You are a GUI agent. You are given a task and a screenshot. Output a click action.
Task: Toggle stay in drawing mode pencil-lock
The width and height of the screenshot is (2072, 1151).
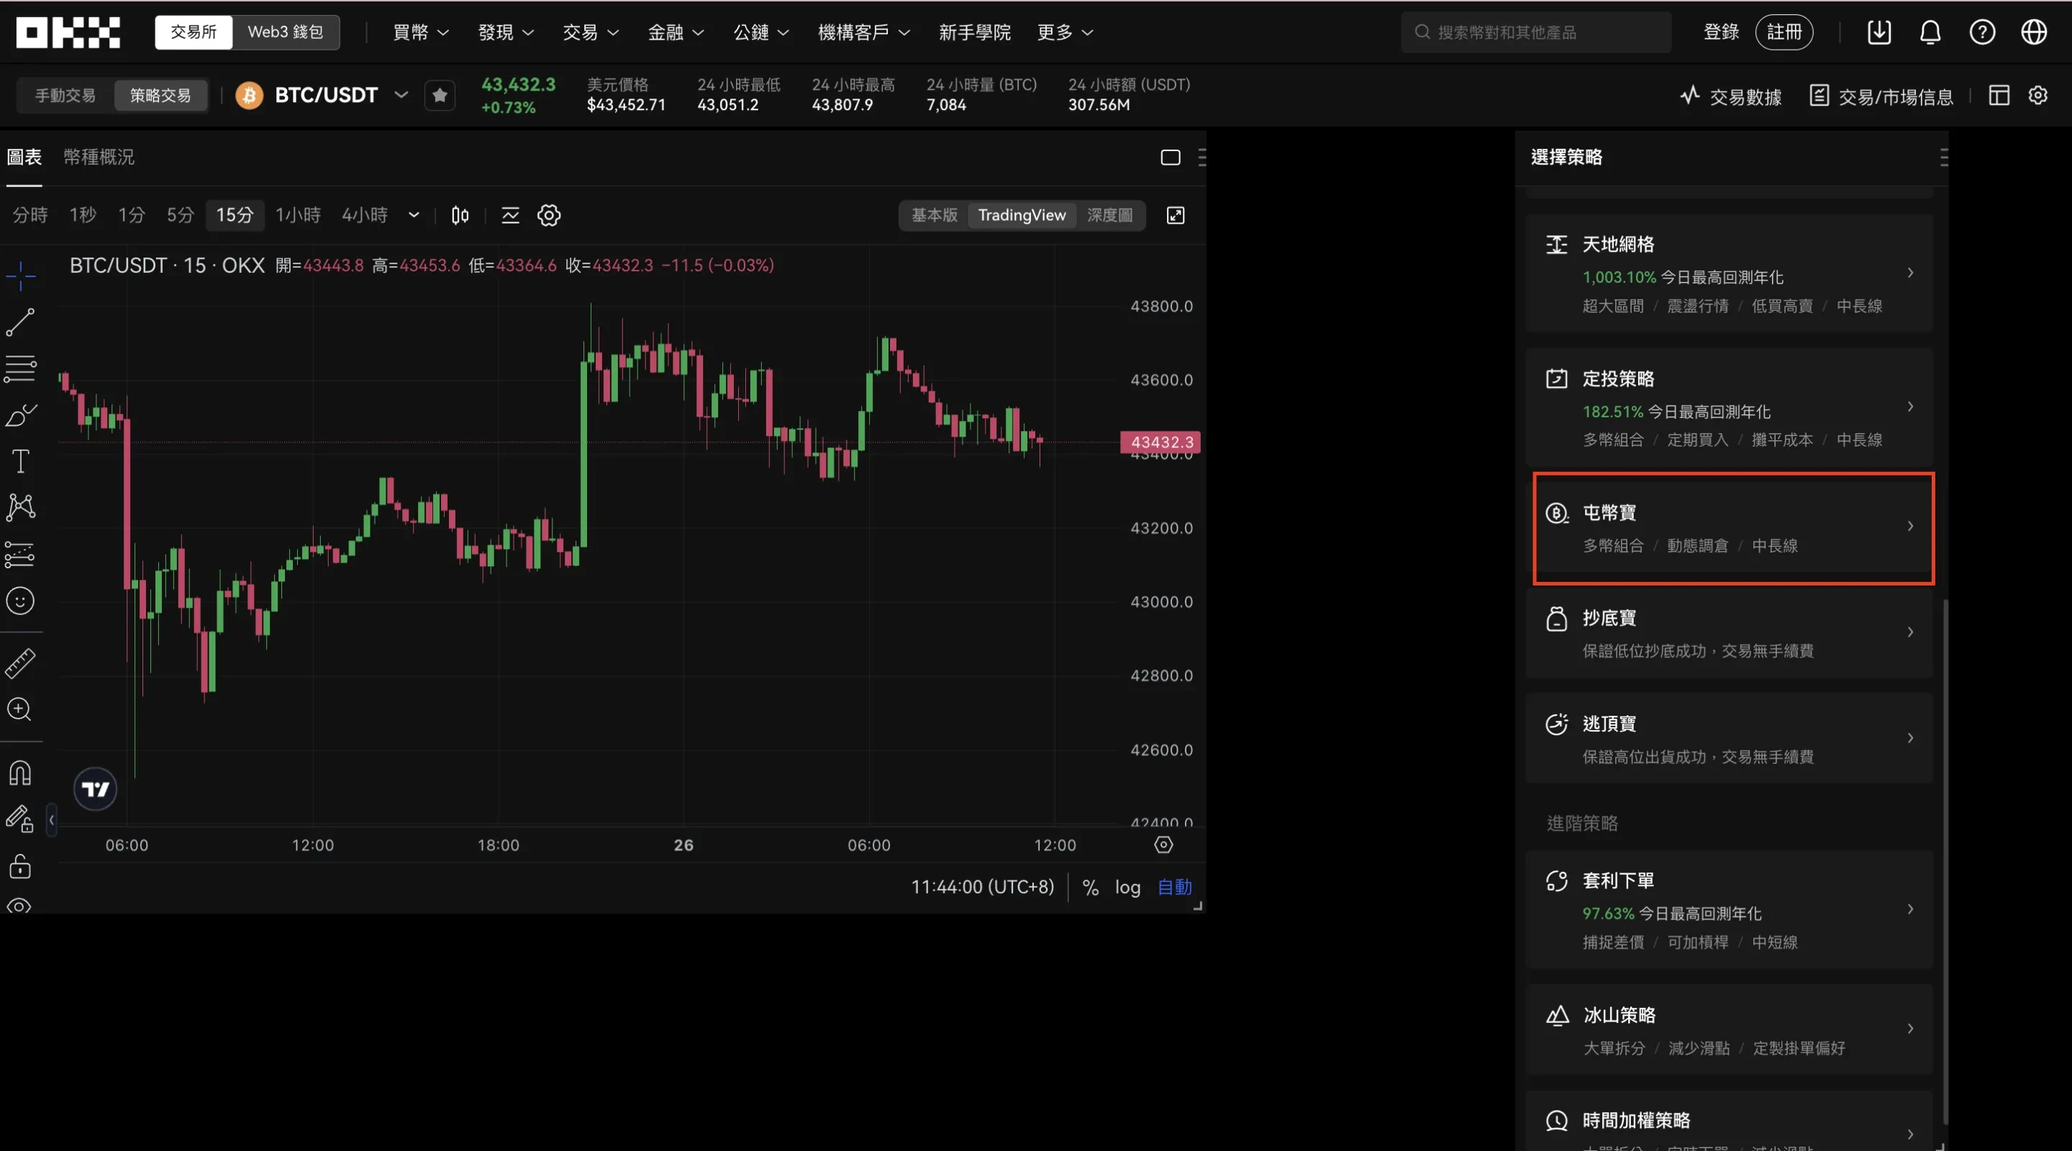pos(20,819)
